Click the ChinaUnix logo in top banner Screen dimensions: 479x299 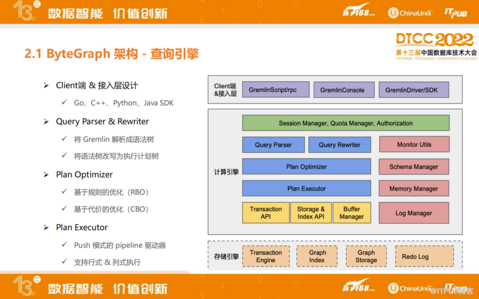[411, 12]
